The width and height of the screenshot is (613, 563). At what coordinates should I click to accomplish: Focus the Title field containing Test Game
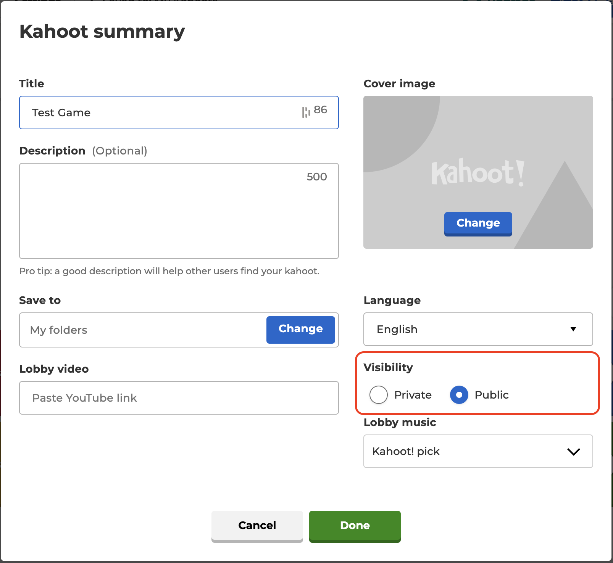pos(160,113)
